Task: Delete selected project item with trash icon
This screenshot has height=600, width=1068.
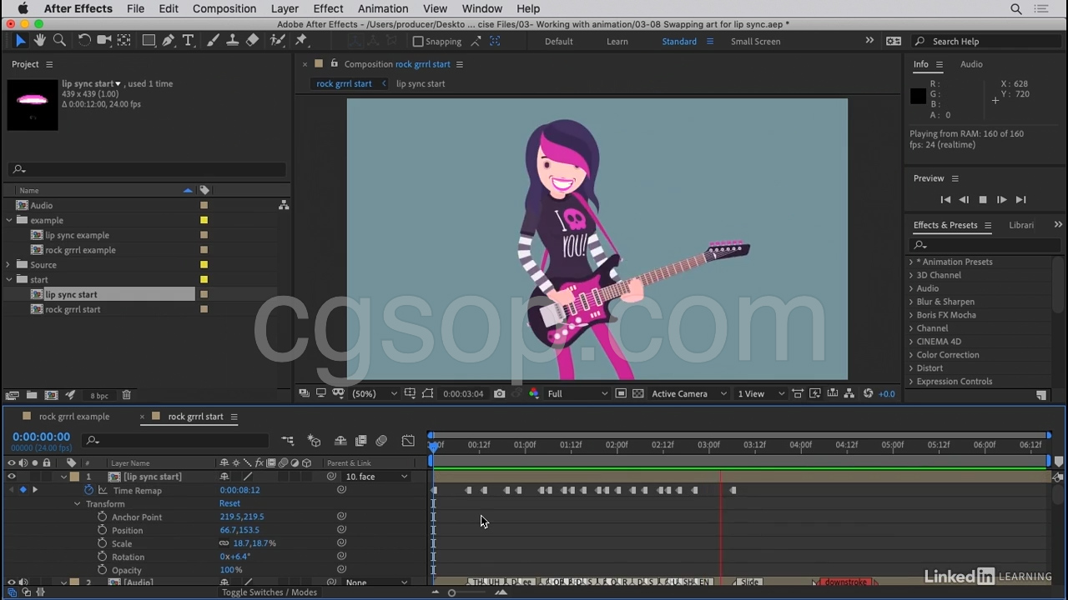Action: pos(127,396)
